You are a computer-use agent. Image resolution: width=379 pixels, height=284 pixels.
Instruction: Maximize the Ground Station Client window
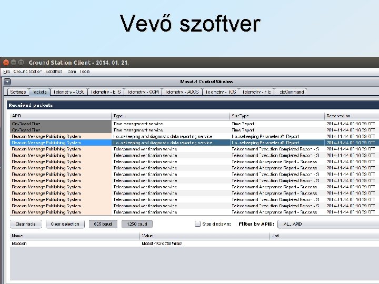(21, 63)
